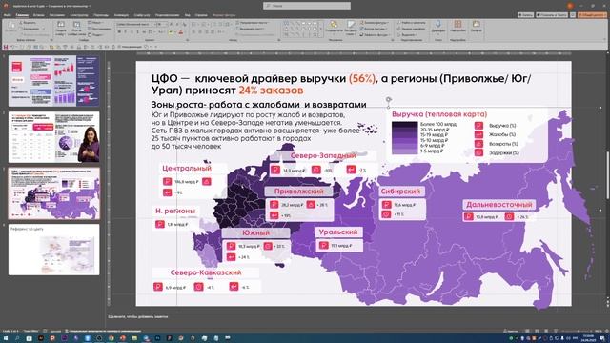This screenshot has width=610, height=343.
Task: Pick the red font color swatch
Action: (180, 31)
